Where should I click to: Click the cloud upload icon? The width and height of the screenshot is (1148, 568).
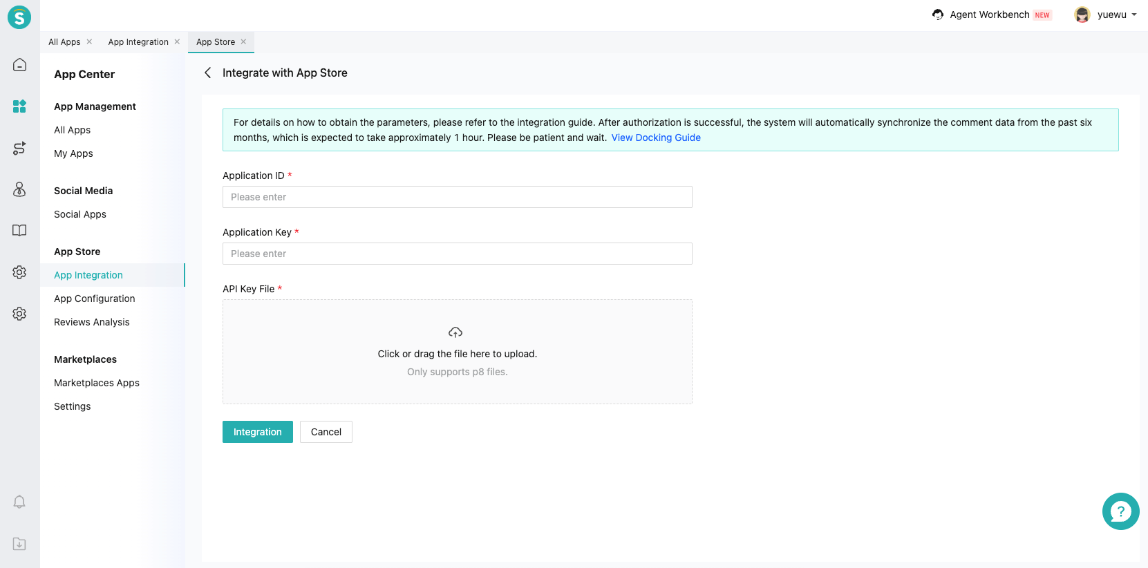[x=455, y=332]
